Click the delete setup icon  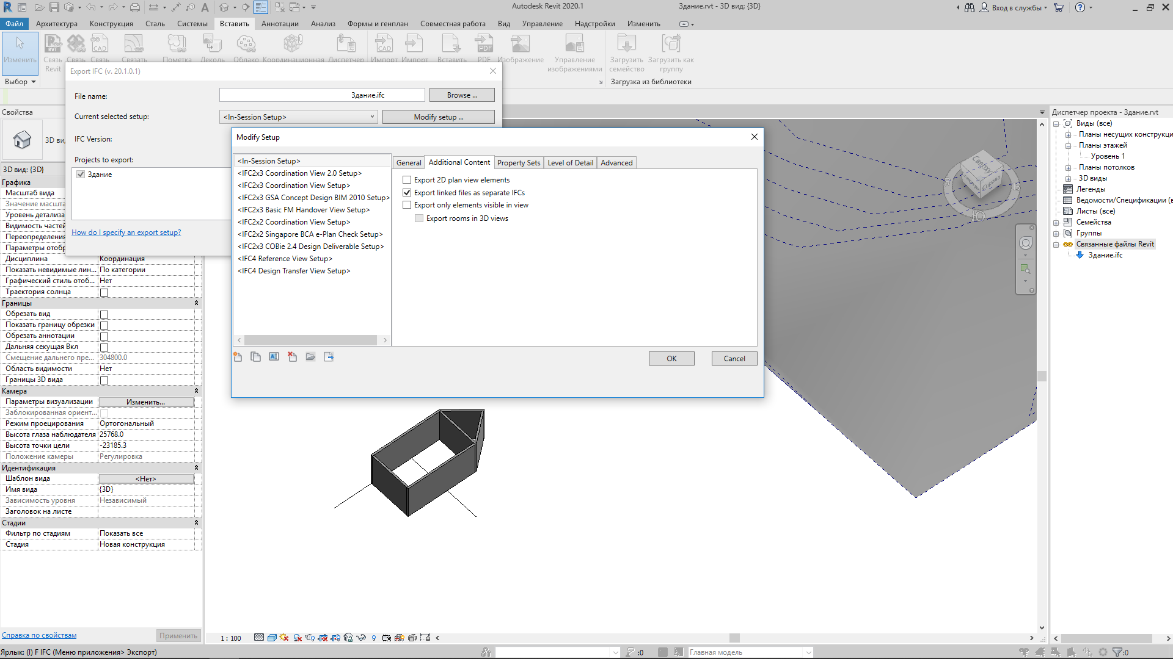click(x=291, y=356)
